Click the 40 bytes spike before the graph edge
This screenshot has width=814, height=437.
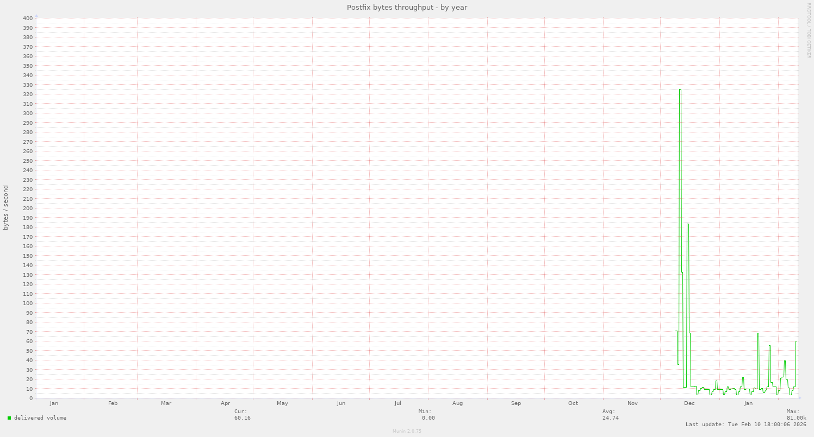(784, 361)
